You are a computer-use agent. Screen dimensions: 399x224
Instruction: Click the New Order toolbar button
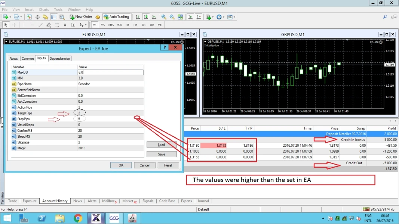(81, 17)
